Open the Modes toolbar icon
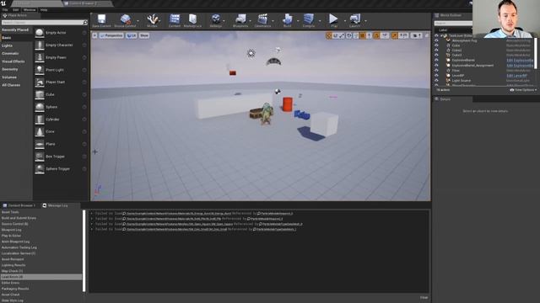 point(152,20)
